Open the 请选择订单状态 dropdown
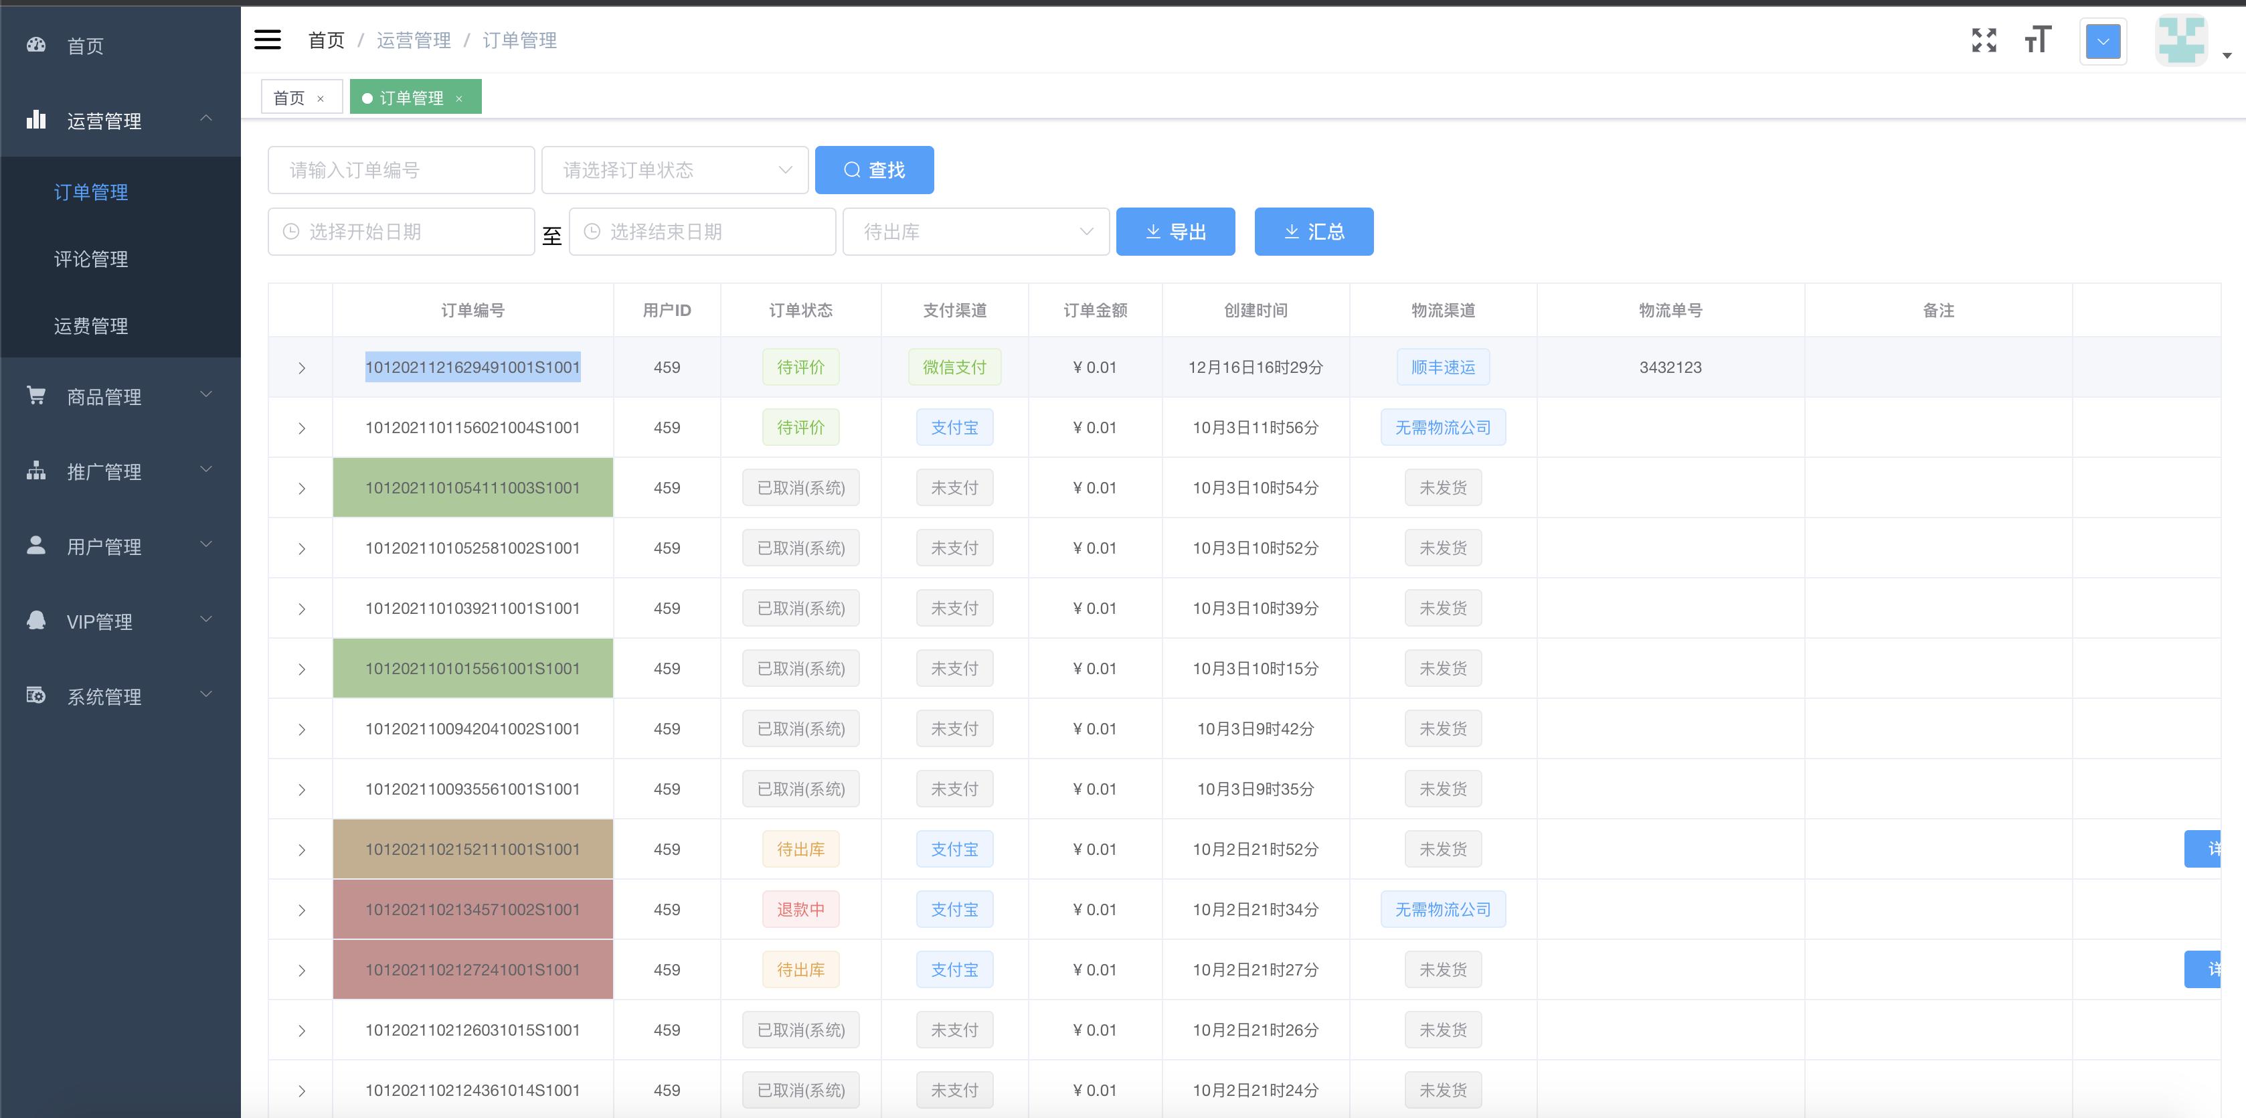 coord(675,170)
